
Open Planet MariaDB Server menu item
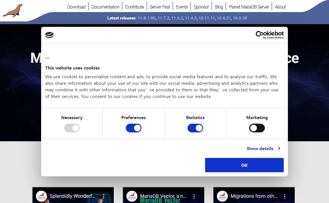pos(249,7)
